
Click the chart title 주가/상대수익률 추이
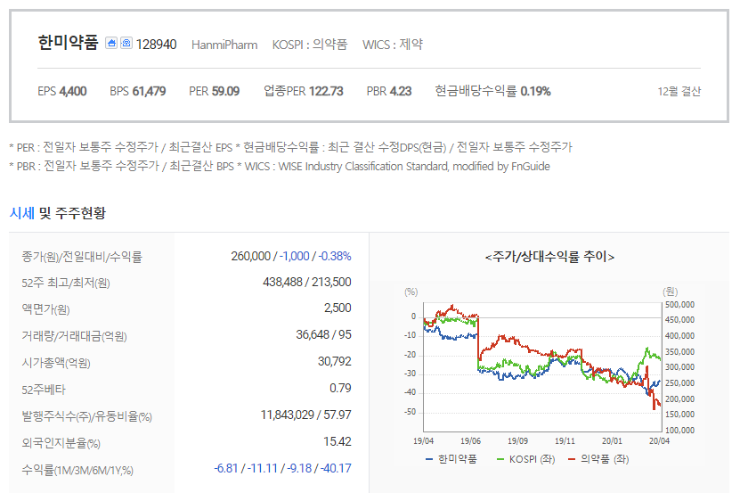coord(549,257)
